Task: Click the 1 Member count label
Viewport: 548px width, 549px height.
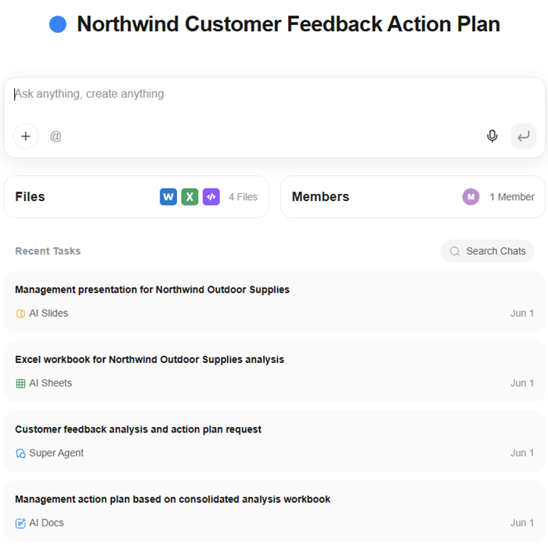Action: (512, 197)
